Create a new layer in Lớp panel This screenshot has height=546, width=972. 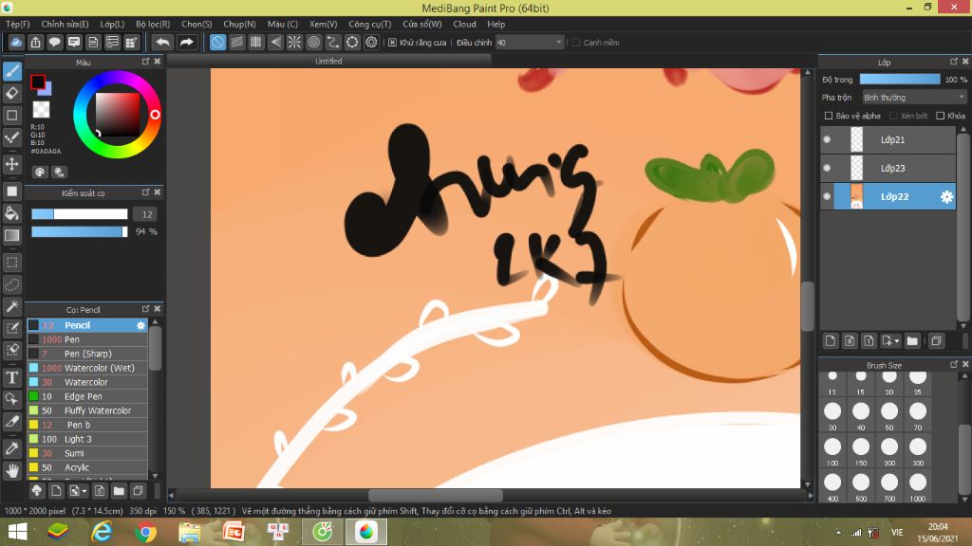pyautogui.click(x=831, y=340)
